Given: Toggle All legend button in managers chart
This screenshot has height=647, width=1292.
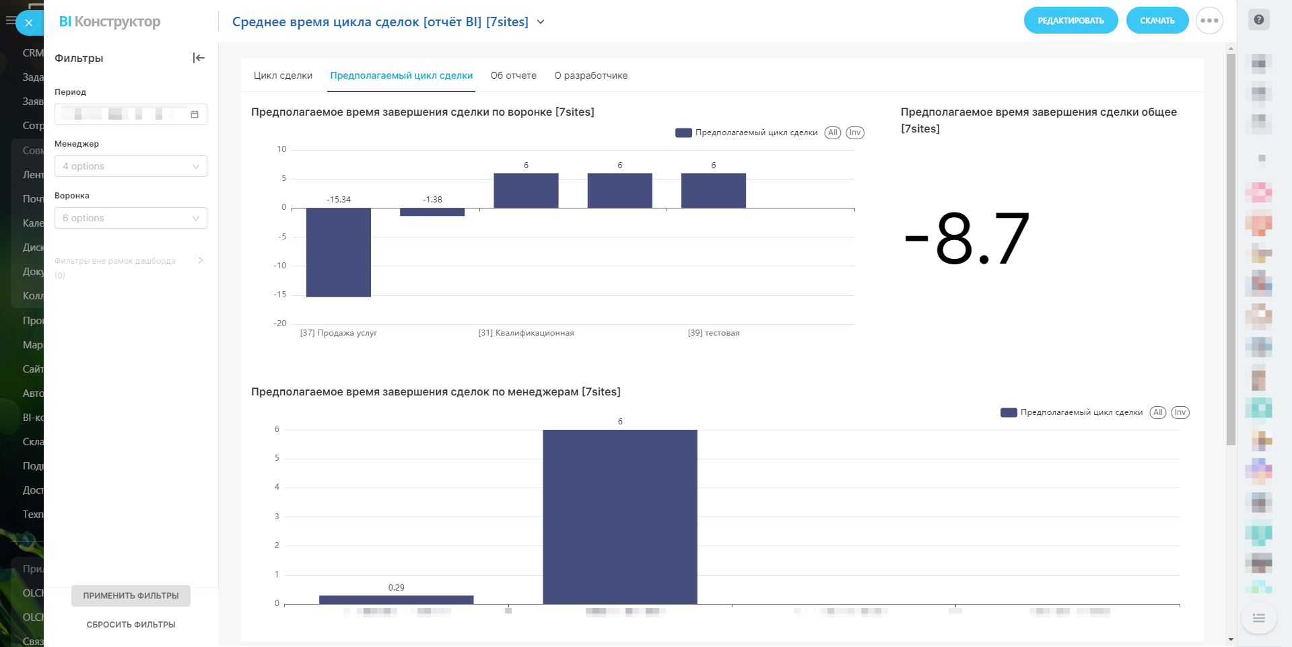Looking at the screenshot, I should pos(1157,412).
